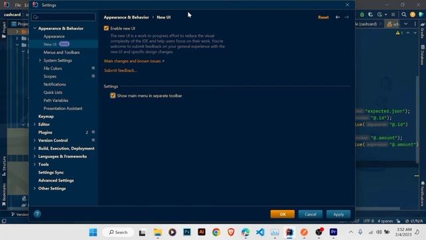Screen dimensions: 426x240
Task: Expand Other Settings node
Action: tap(35, 188)
